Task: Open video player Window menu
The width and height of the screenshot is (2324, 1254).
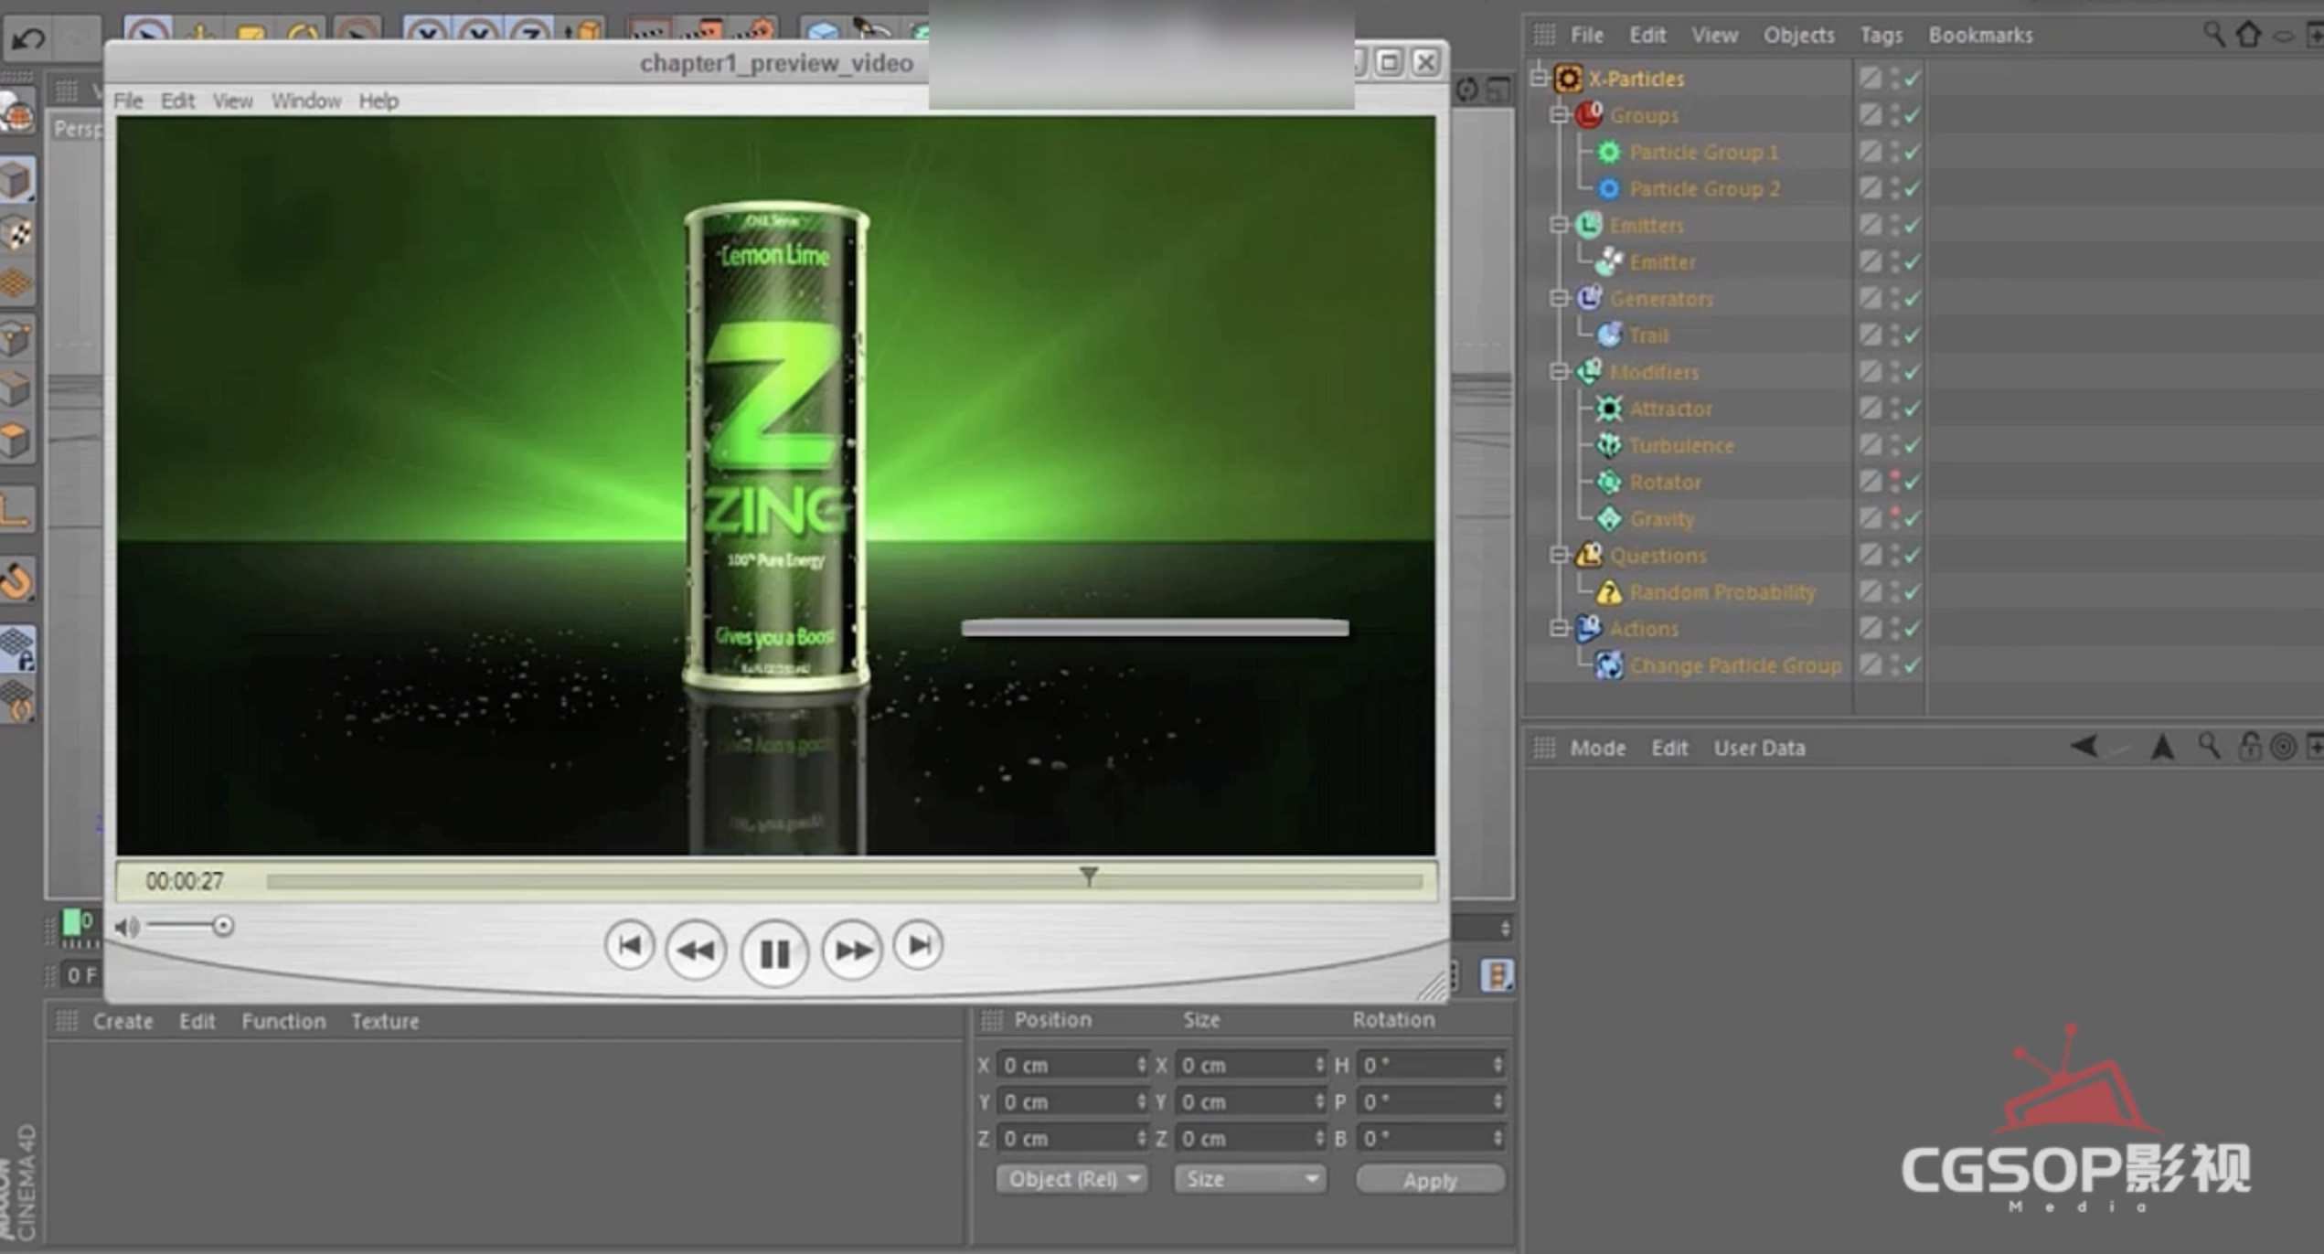Action: tap(305, 101)
